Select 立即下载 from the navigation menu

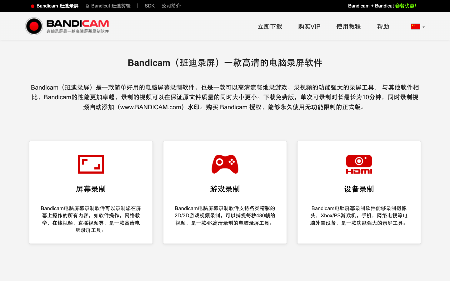click(270, 27)
